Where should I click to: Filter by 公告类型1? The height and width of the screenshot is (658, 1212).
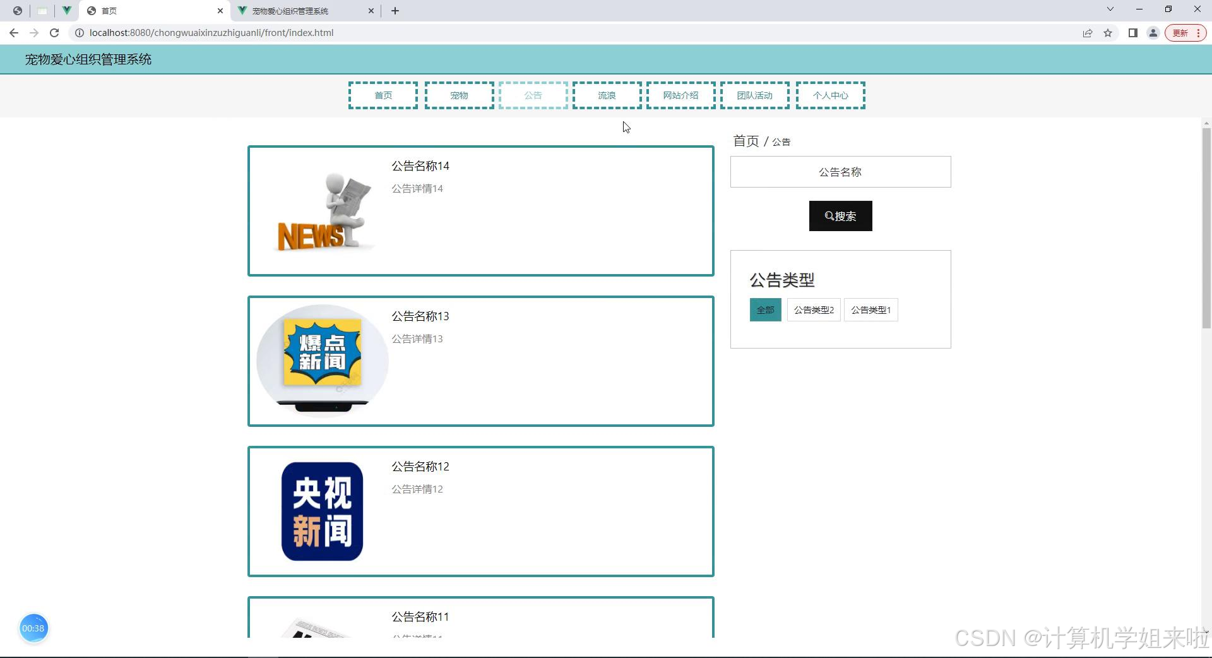(x=871, y=310)
